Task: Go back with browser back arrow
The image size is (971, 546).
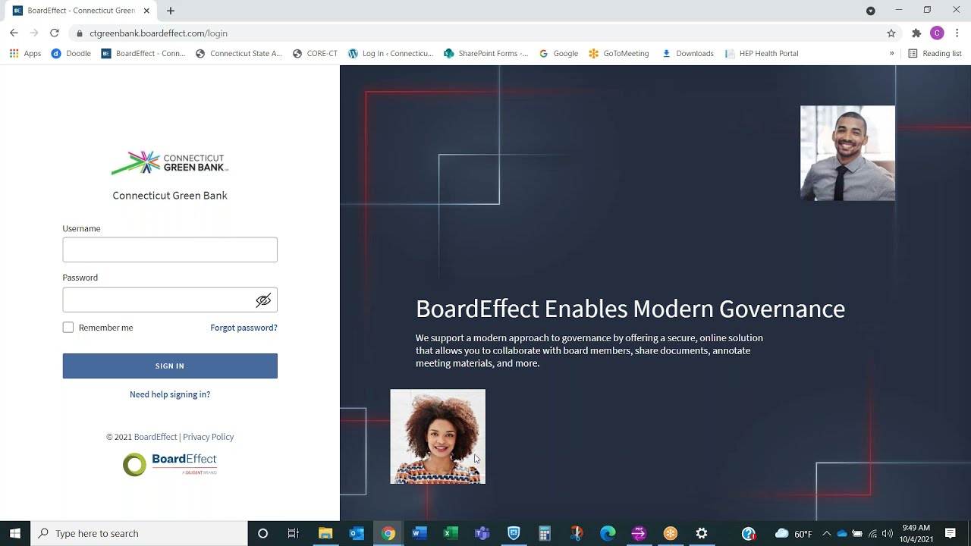Action: click(x=14, y=33)
